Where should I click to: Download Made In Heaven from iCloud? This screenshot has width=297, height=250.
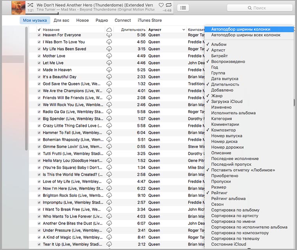click(109, 70)
